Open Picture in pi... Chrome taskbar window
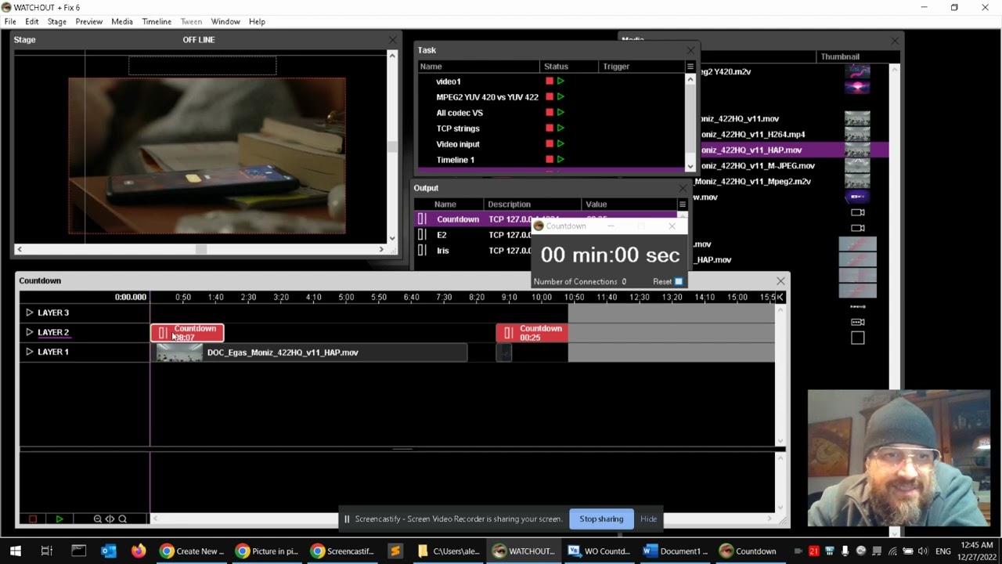The height and width of the screenshot is (564, 1002). (x=268, y=551)
